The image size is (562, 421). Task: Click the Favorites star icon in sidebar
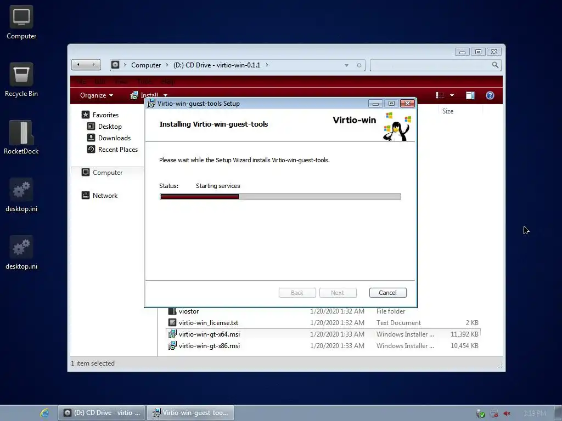click(x=85, y=115)
